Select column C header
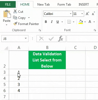Image resolution: width=98 pixels, height=100 pixels. (75, 48)
